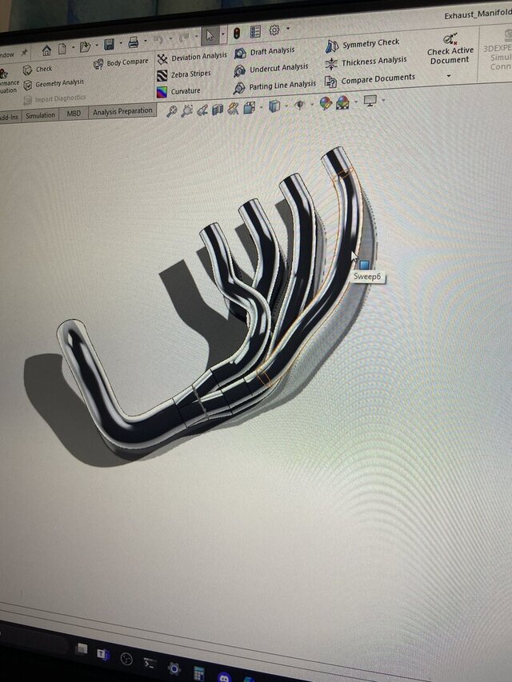Switch to the Simulation tab
The height and width of the screenshot is (682, 512).
(40, 115)
